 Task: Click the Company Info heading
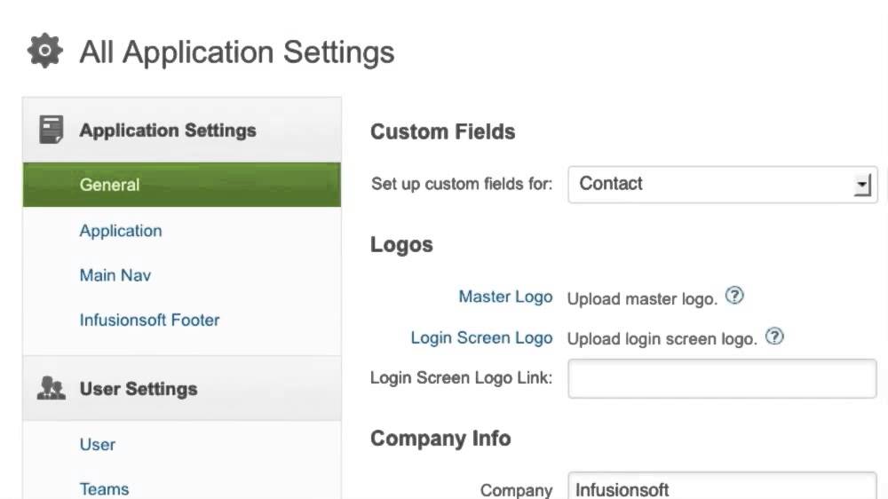pyautogui.click(x=440, y=439)
